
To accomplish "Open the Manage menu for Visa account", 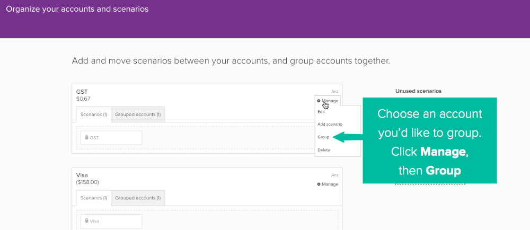I will pyautogui.click(x=328, y=184).
